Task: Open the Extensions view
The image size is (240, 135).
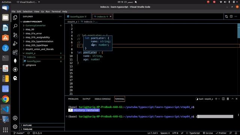Action: [15, 52]
